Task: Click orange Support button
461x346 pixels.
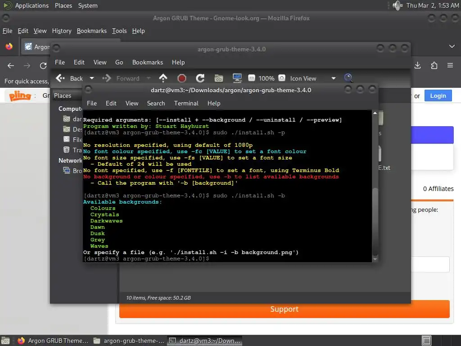Action: [285, 309]
